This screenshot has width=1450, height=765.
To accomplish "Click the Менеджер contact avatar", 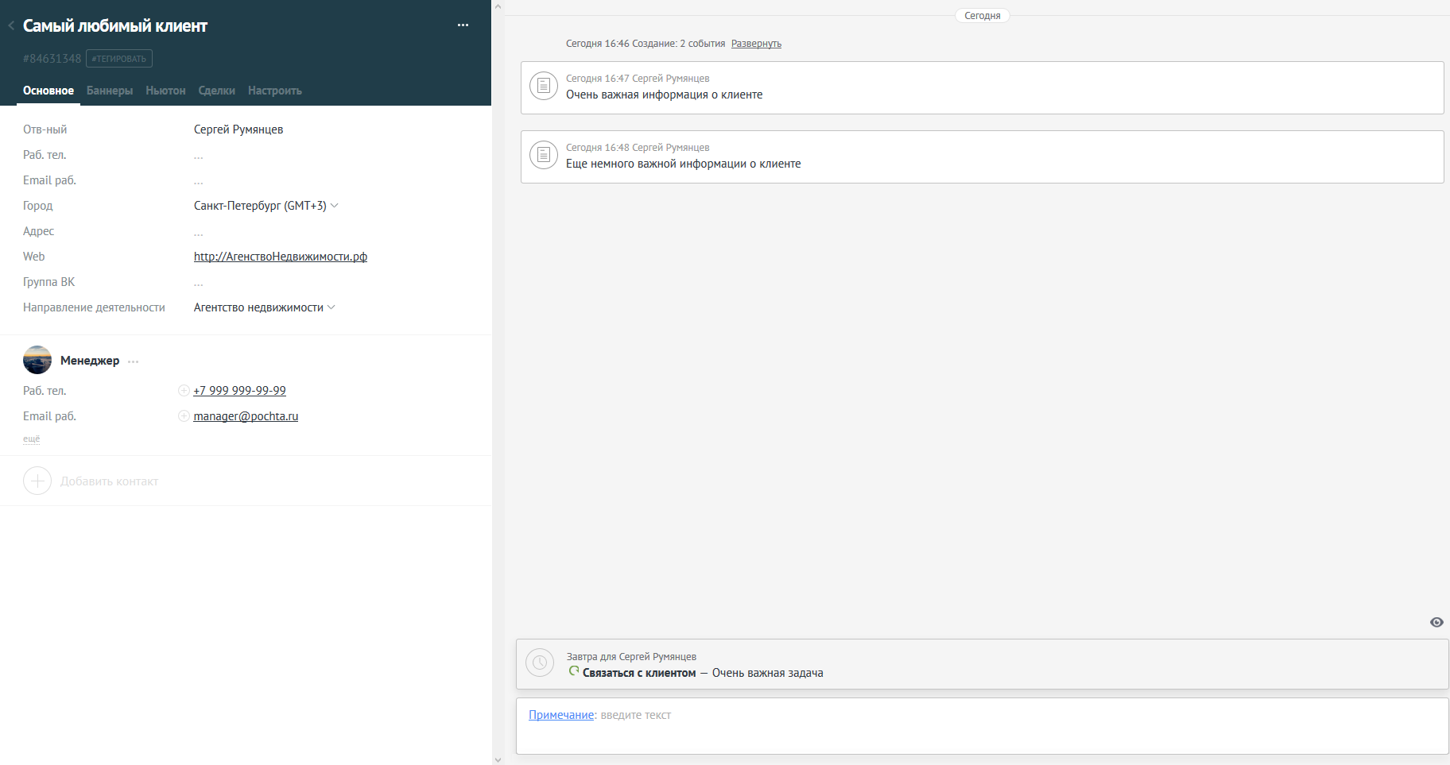I will (37, 360).
